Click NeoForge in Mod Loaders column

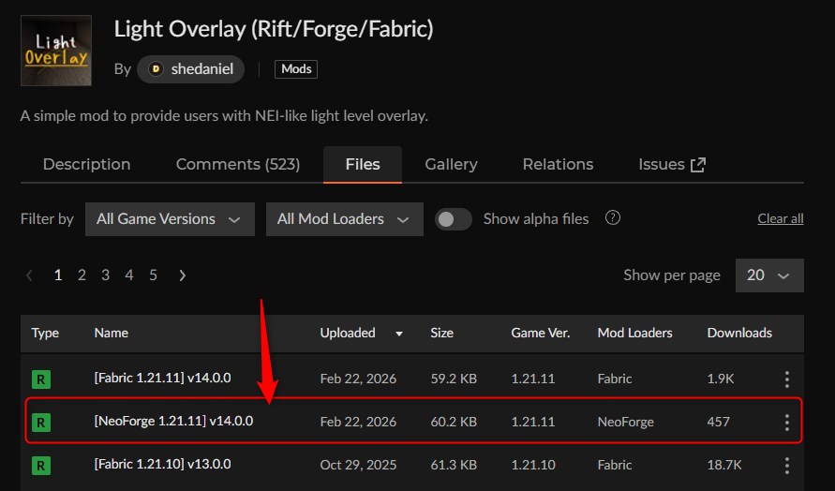point(626,422)
